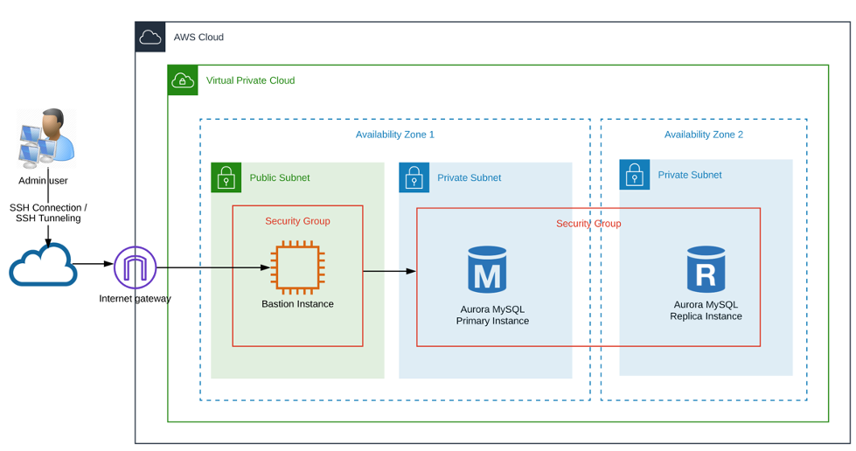Click the "Bastion Instance" caption

point(297,304)
